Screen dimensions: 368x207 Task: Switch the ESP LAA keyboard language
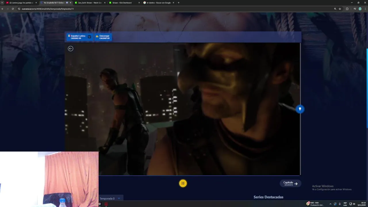pyautogui.click(x=345, y=204)
